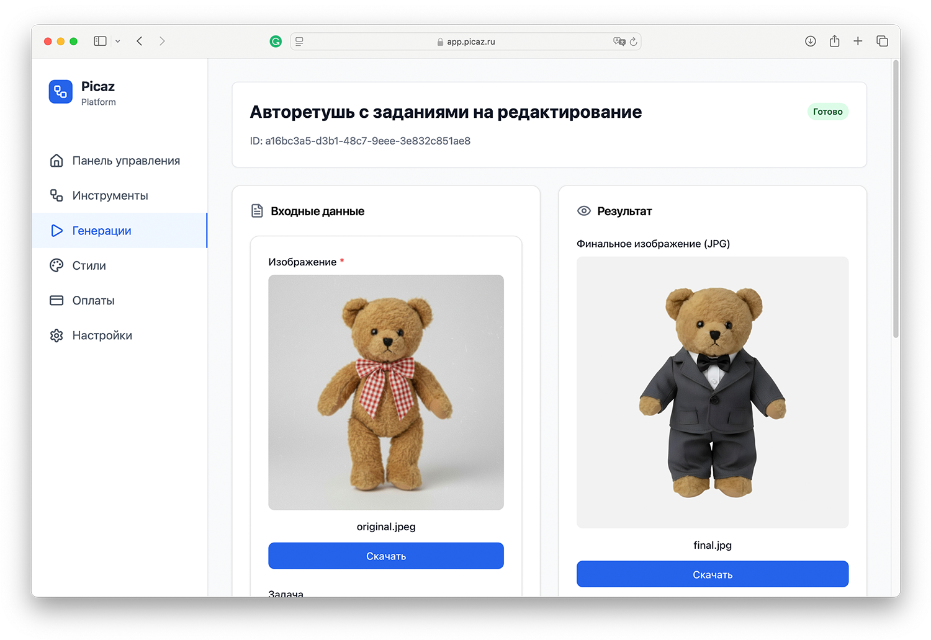Open the Safari downloads icon
The width and height of the screenshot is (931, 640).
pyautogui.click(x=811, y=41)
